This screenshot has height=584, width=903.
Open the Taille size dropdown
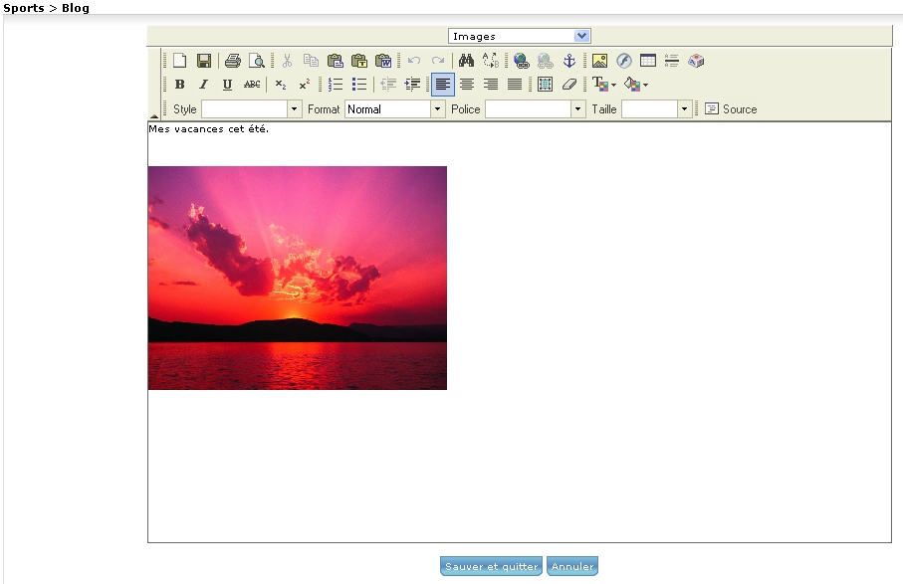656,108
